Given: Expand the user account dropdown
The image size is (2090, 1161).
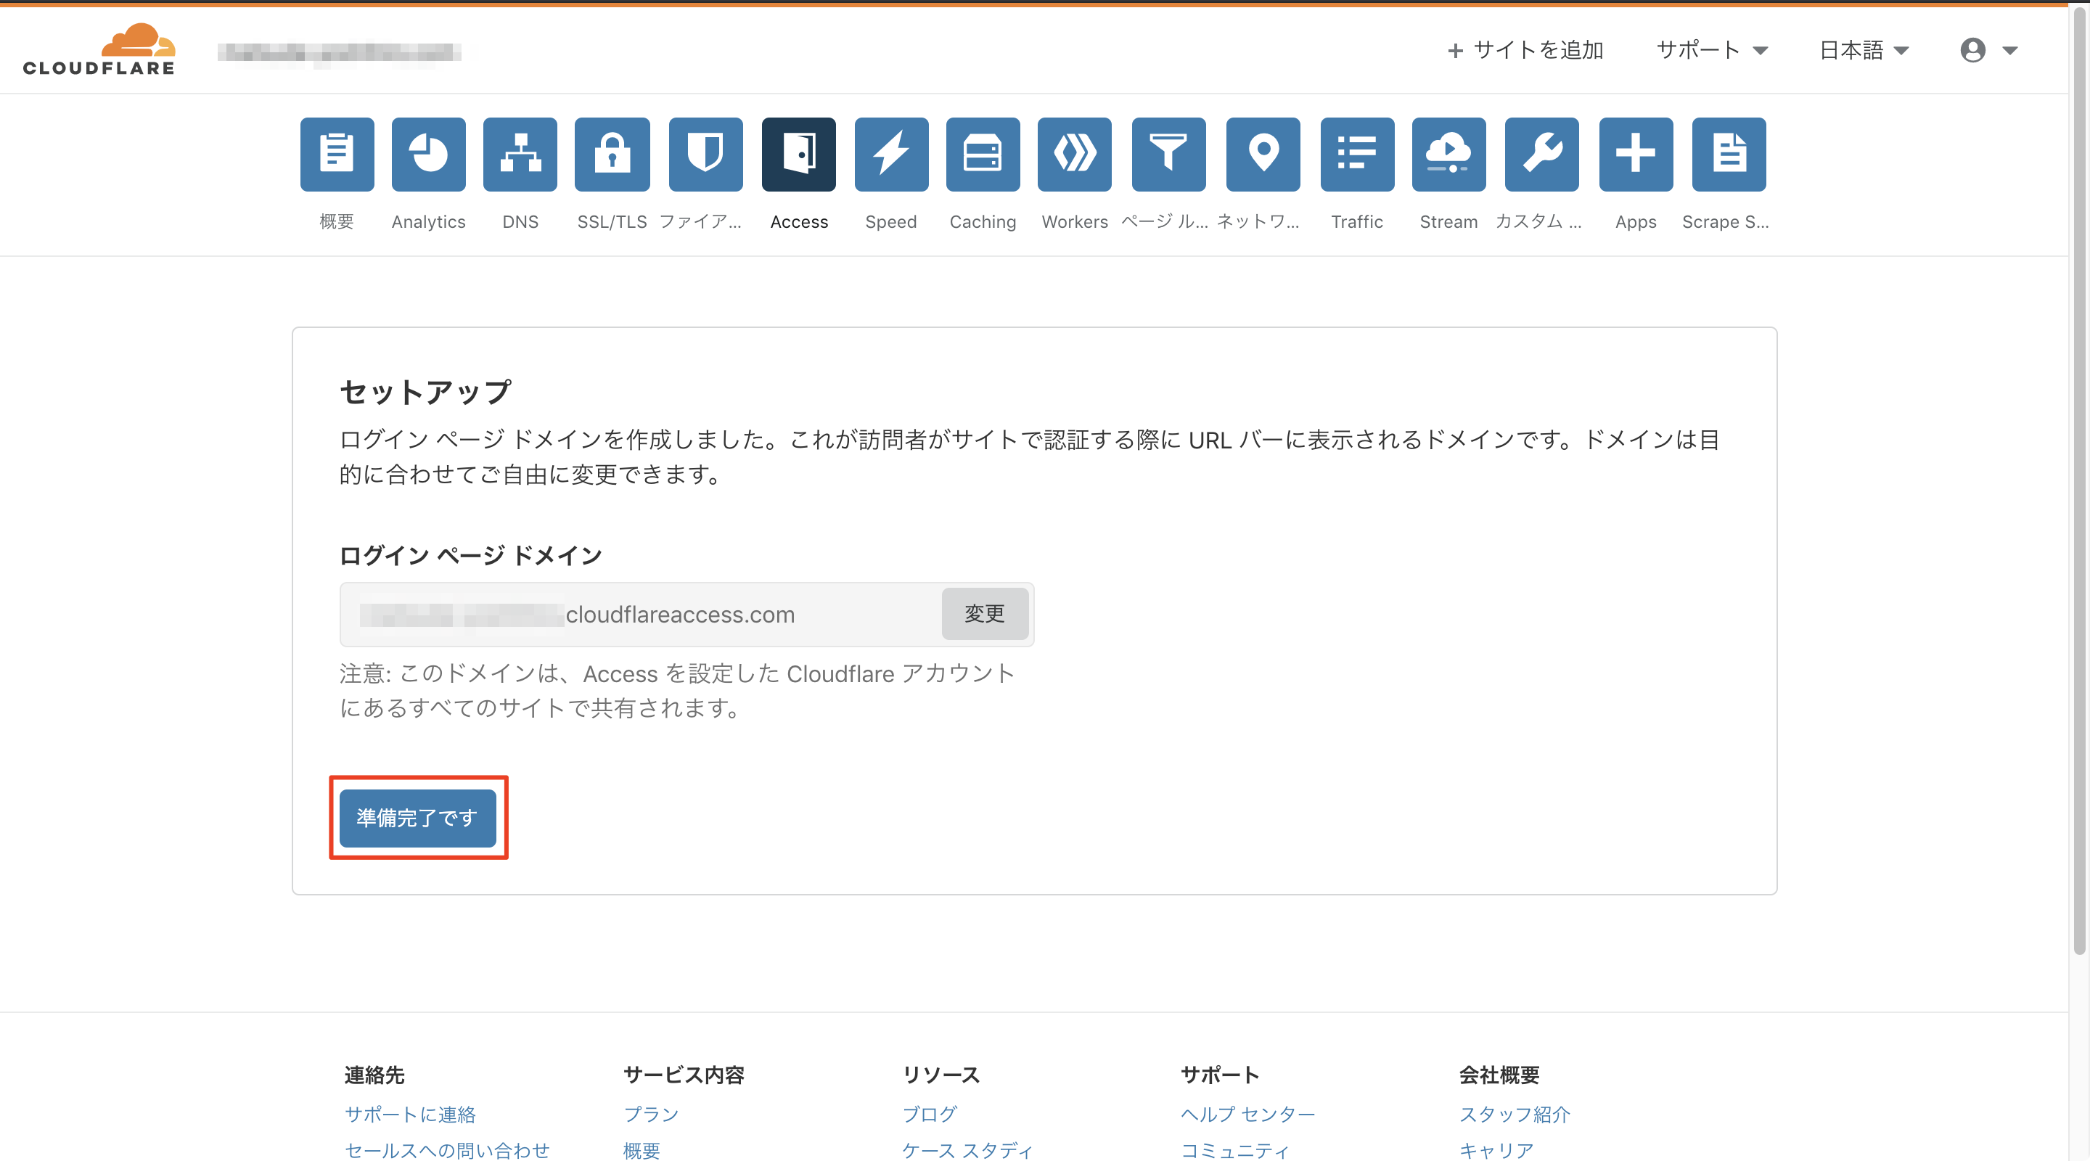Looking at the screenshot, I should pos(1988,50).
